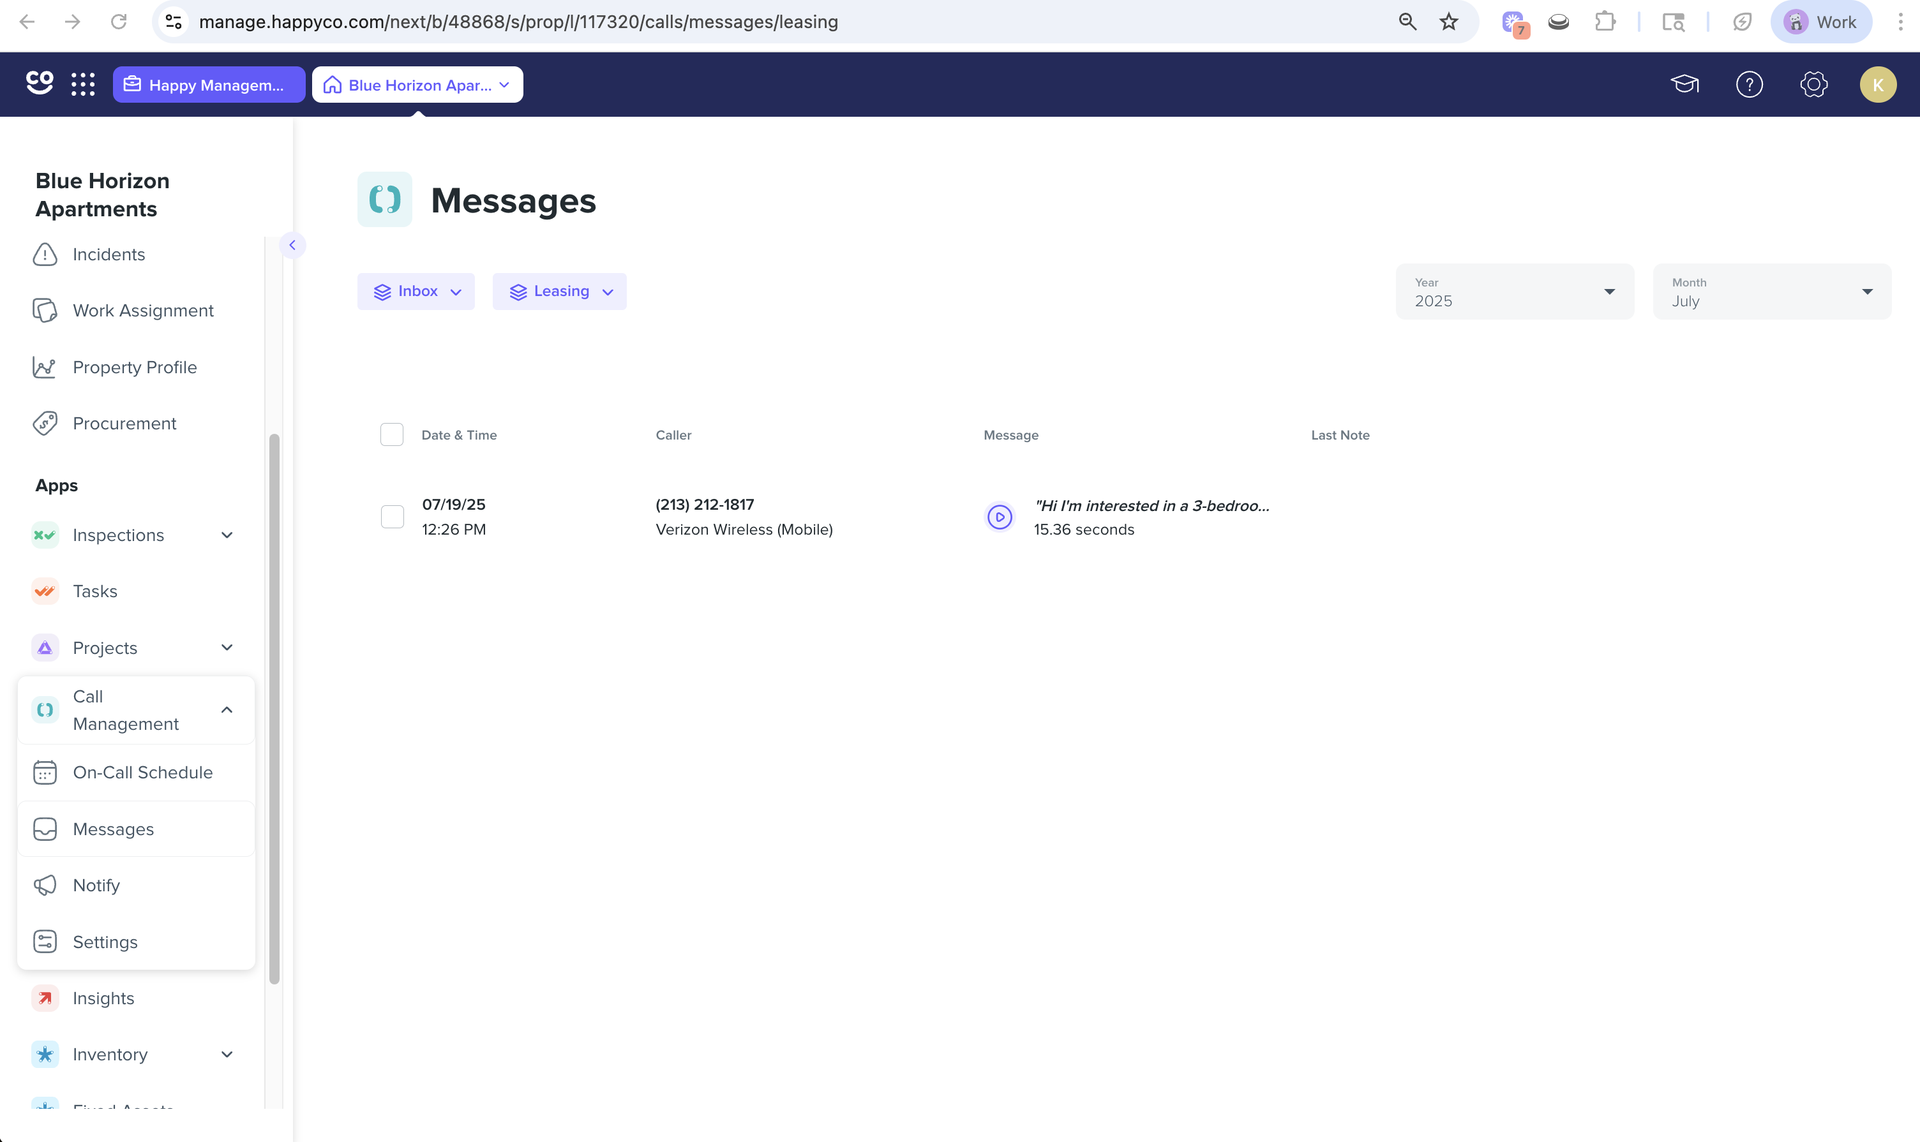Play the voicemail from (213) 212-1817

1000,517
